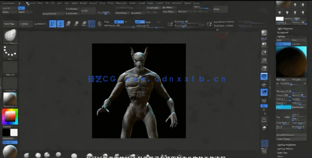312x158 pixels.
Task: Toggle the Gizmo 3D circular icon
Action: click(x=92, y=24)
